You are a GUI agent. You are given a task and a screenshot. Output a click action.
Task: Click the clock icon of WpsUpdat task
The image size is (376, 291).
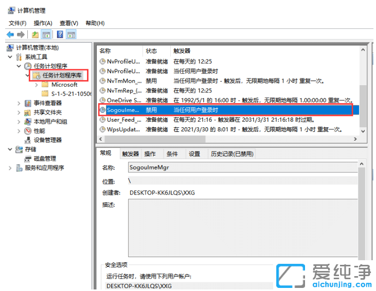point(102,129)
